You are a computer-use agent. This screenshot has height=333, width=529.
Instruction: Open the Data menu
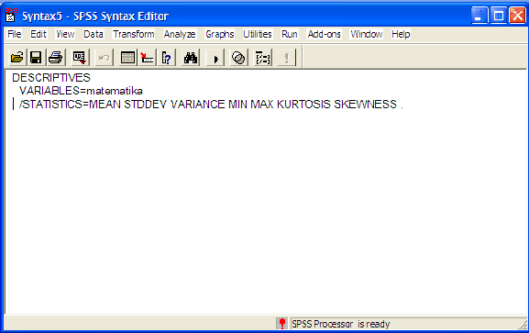94,34
